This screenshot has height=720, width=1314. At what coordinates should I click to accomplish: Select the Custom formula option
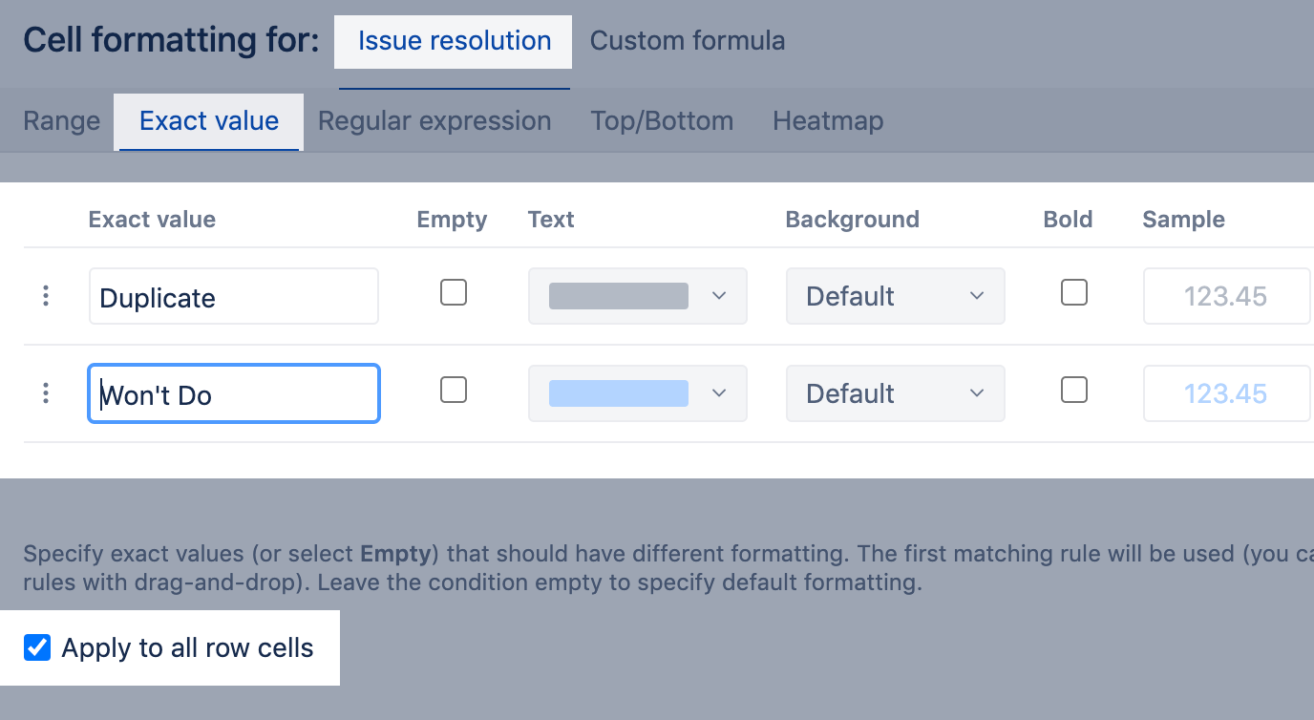click(x=688, y=41)
